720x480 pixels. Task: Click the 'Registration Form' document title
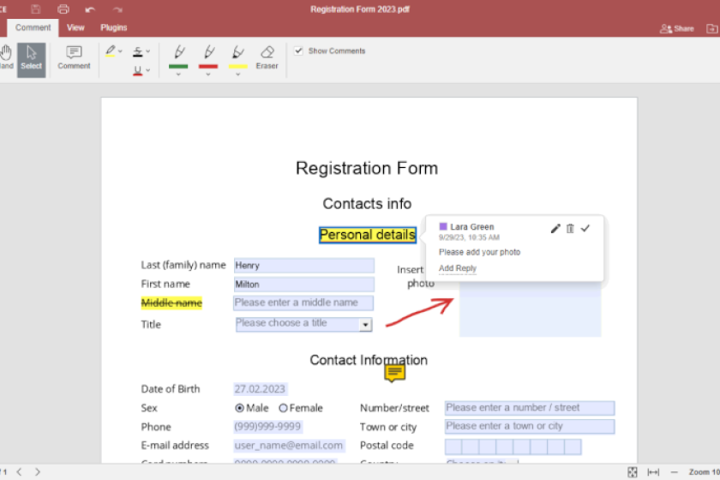[x=367, y=168]
